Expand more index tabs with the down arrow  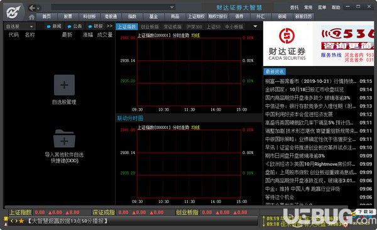[255, 26]
